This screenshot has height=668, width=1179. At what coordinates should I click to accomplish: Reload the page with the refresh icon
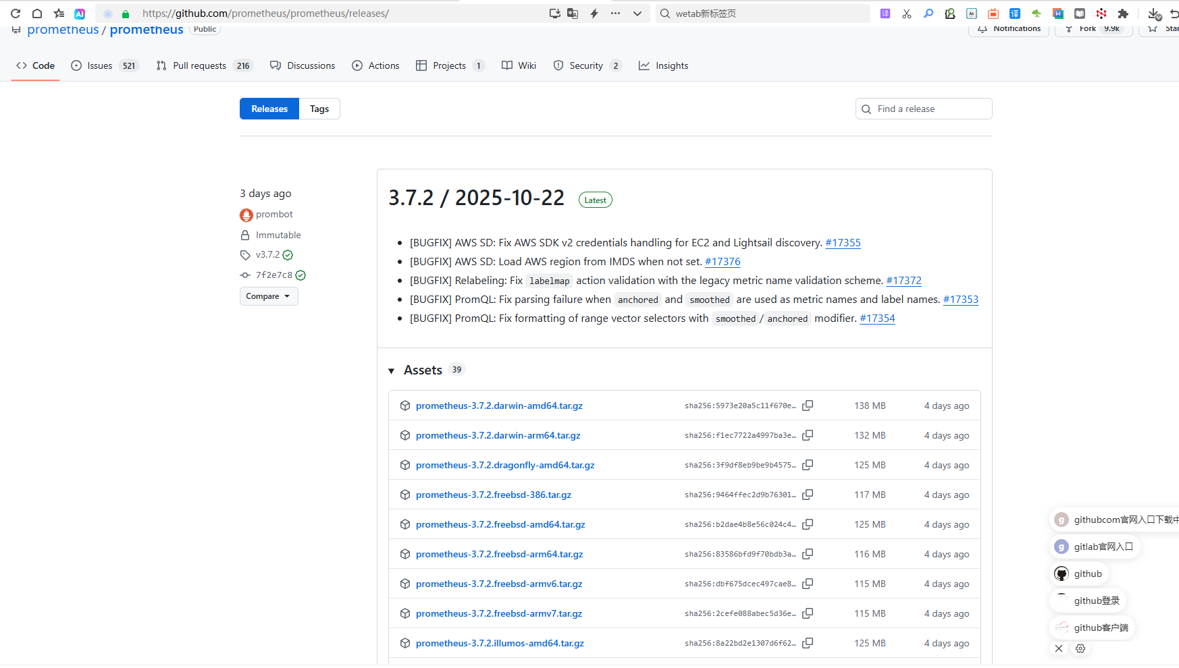[16, 13]
